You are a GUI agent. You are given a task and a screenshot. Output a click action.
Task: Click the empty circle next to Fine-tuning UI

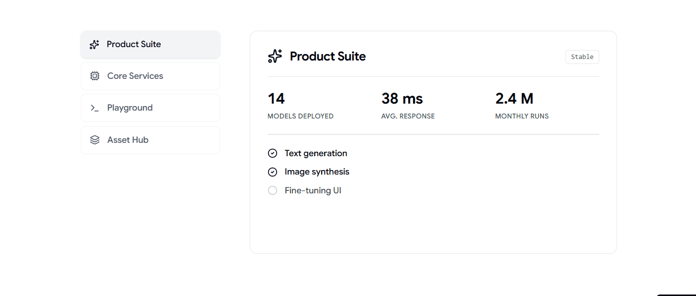tap(273, 190)
